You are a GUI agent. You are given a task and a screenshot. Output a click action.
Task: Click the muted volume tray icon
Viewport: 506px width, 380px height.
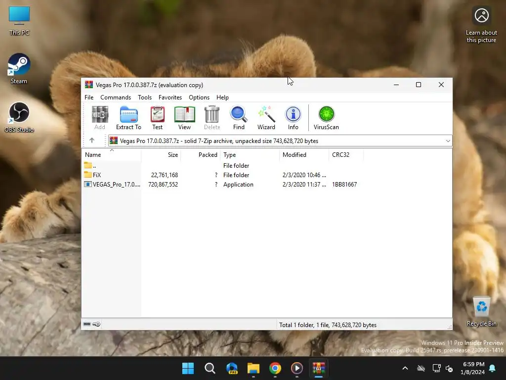449,368
